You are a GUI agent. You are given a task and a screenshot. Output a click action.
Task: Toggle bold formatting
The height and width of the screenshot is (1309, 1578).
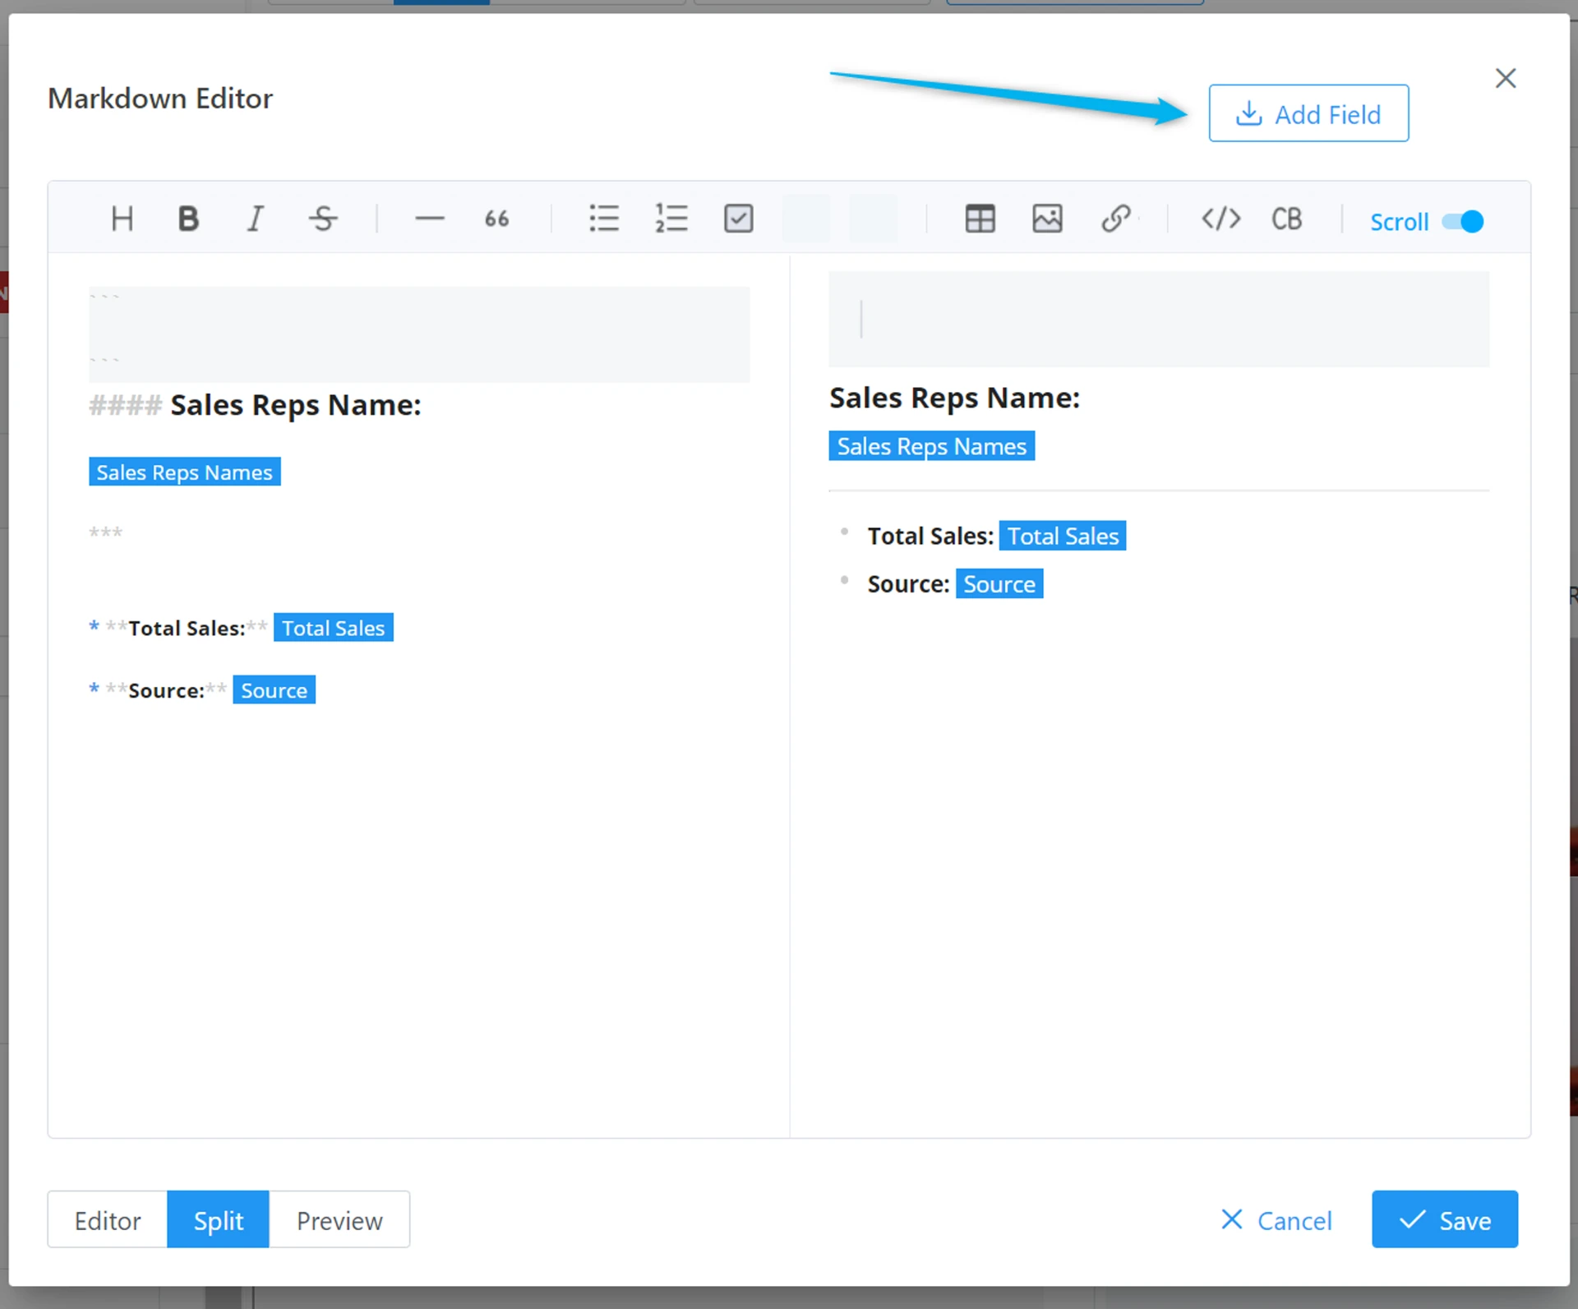tap(188, 219)
